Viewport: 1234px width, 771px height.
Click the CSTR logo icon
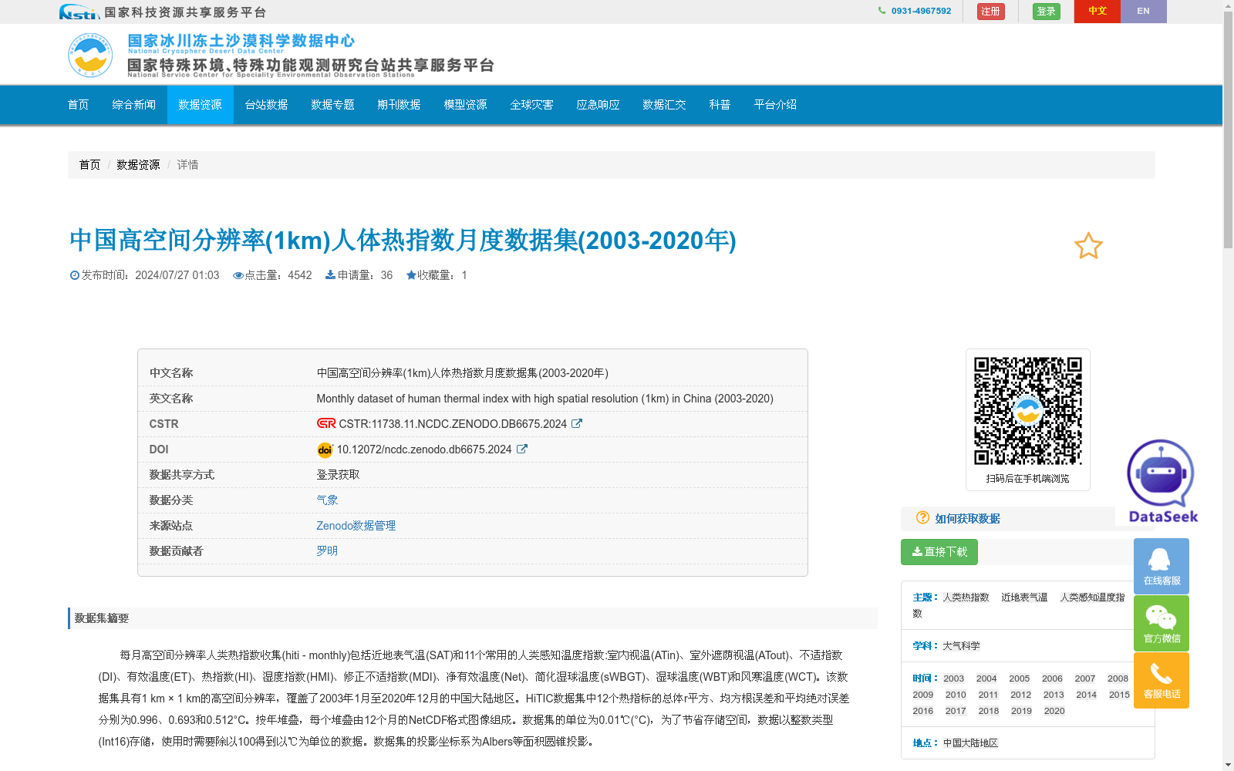coord(326,423)
